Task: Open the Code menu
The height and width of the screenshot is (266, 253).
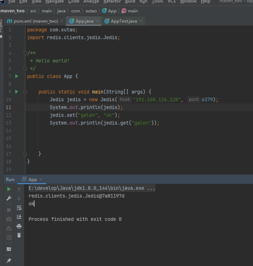Action: (74, 1)
